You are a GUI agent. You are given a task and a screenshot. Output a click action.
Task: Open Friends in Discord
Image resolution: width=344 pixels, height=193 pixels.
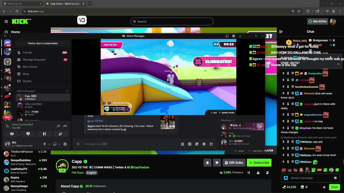point(43,53)
